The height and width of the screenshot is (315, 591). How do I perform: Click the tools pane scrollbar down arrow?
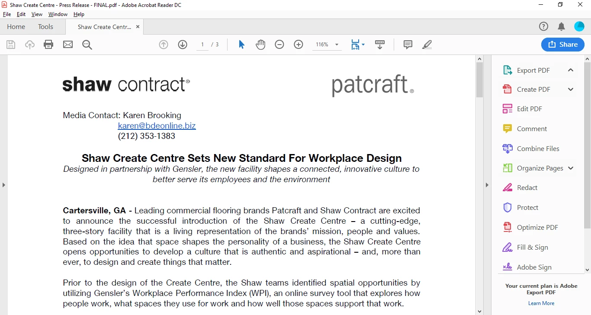click(x=587, y=270)
